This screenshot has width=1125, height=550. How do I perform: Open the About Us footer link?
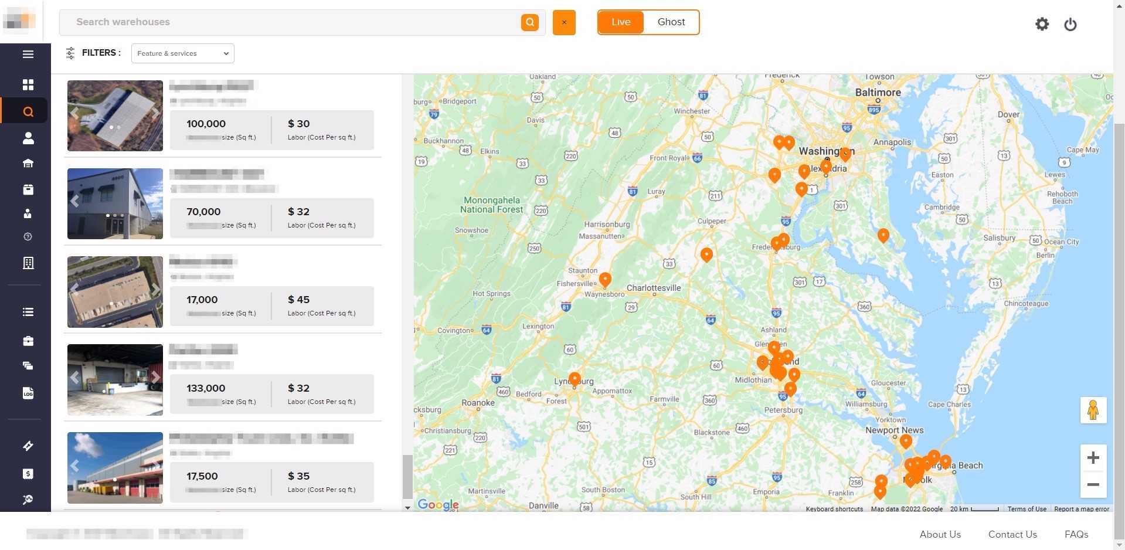tap(940, 534)
